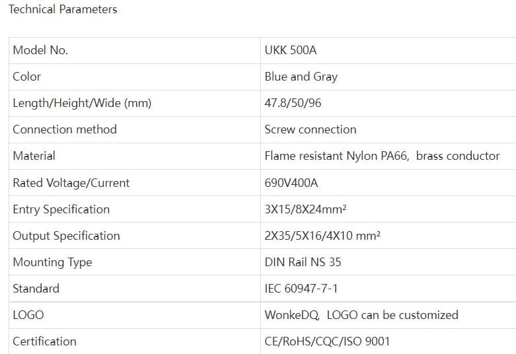This screenshot has width=516, height=354.
Task: Click the IEC 60947-7-1 standard value
Action: pos(301,289)
